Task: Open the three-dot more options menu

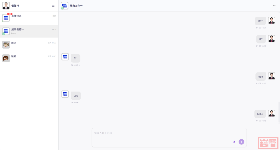Action: click(275, 5)
